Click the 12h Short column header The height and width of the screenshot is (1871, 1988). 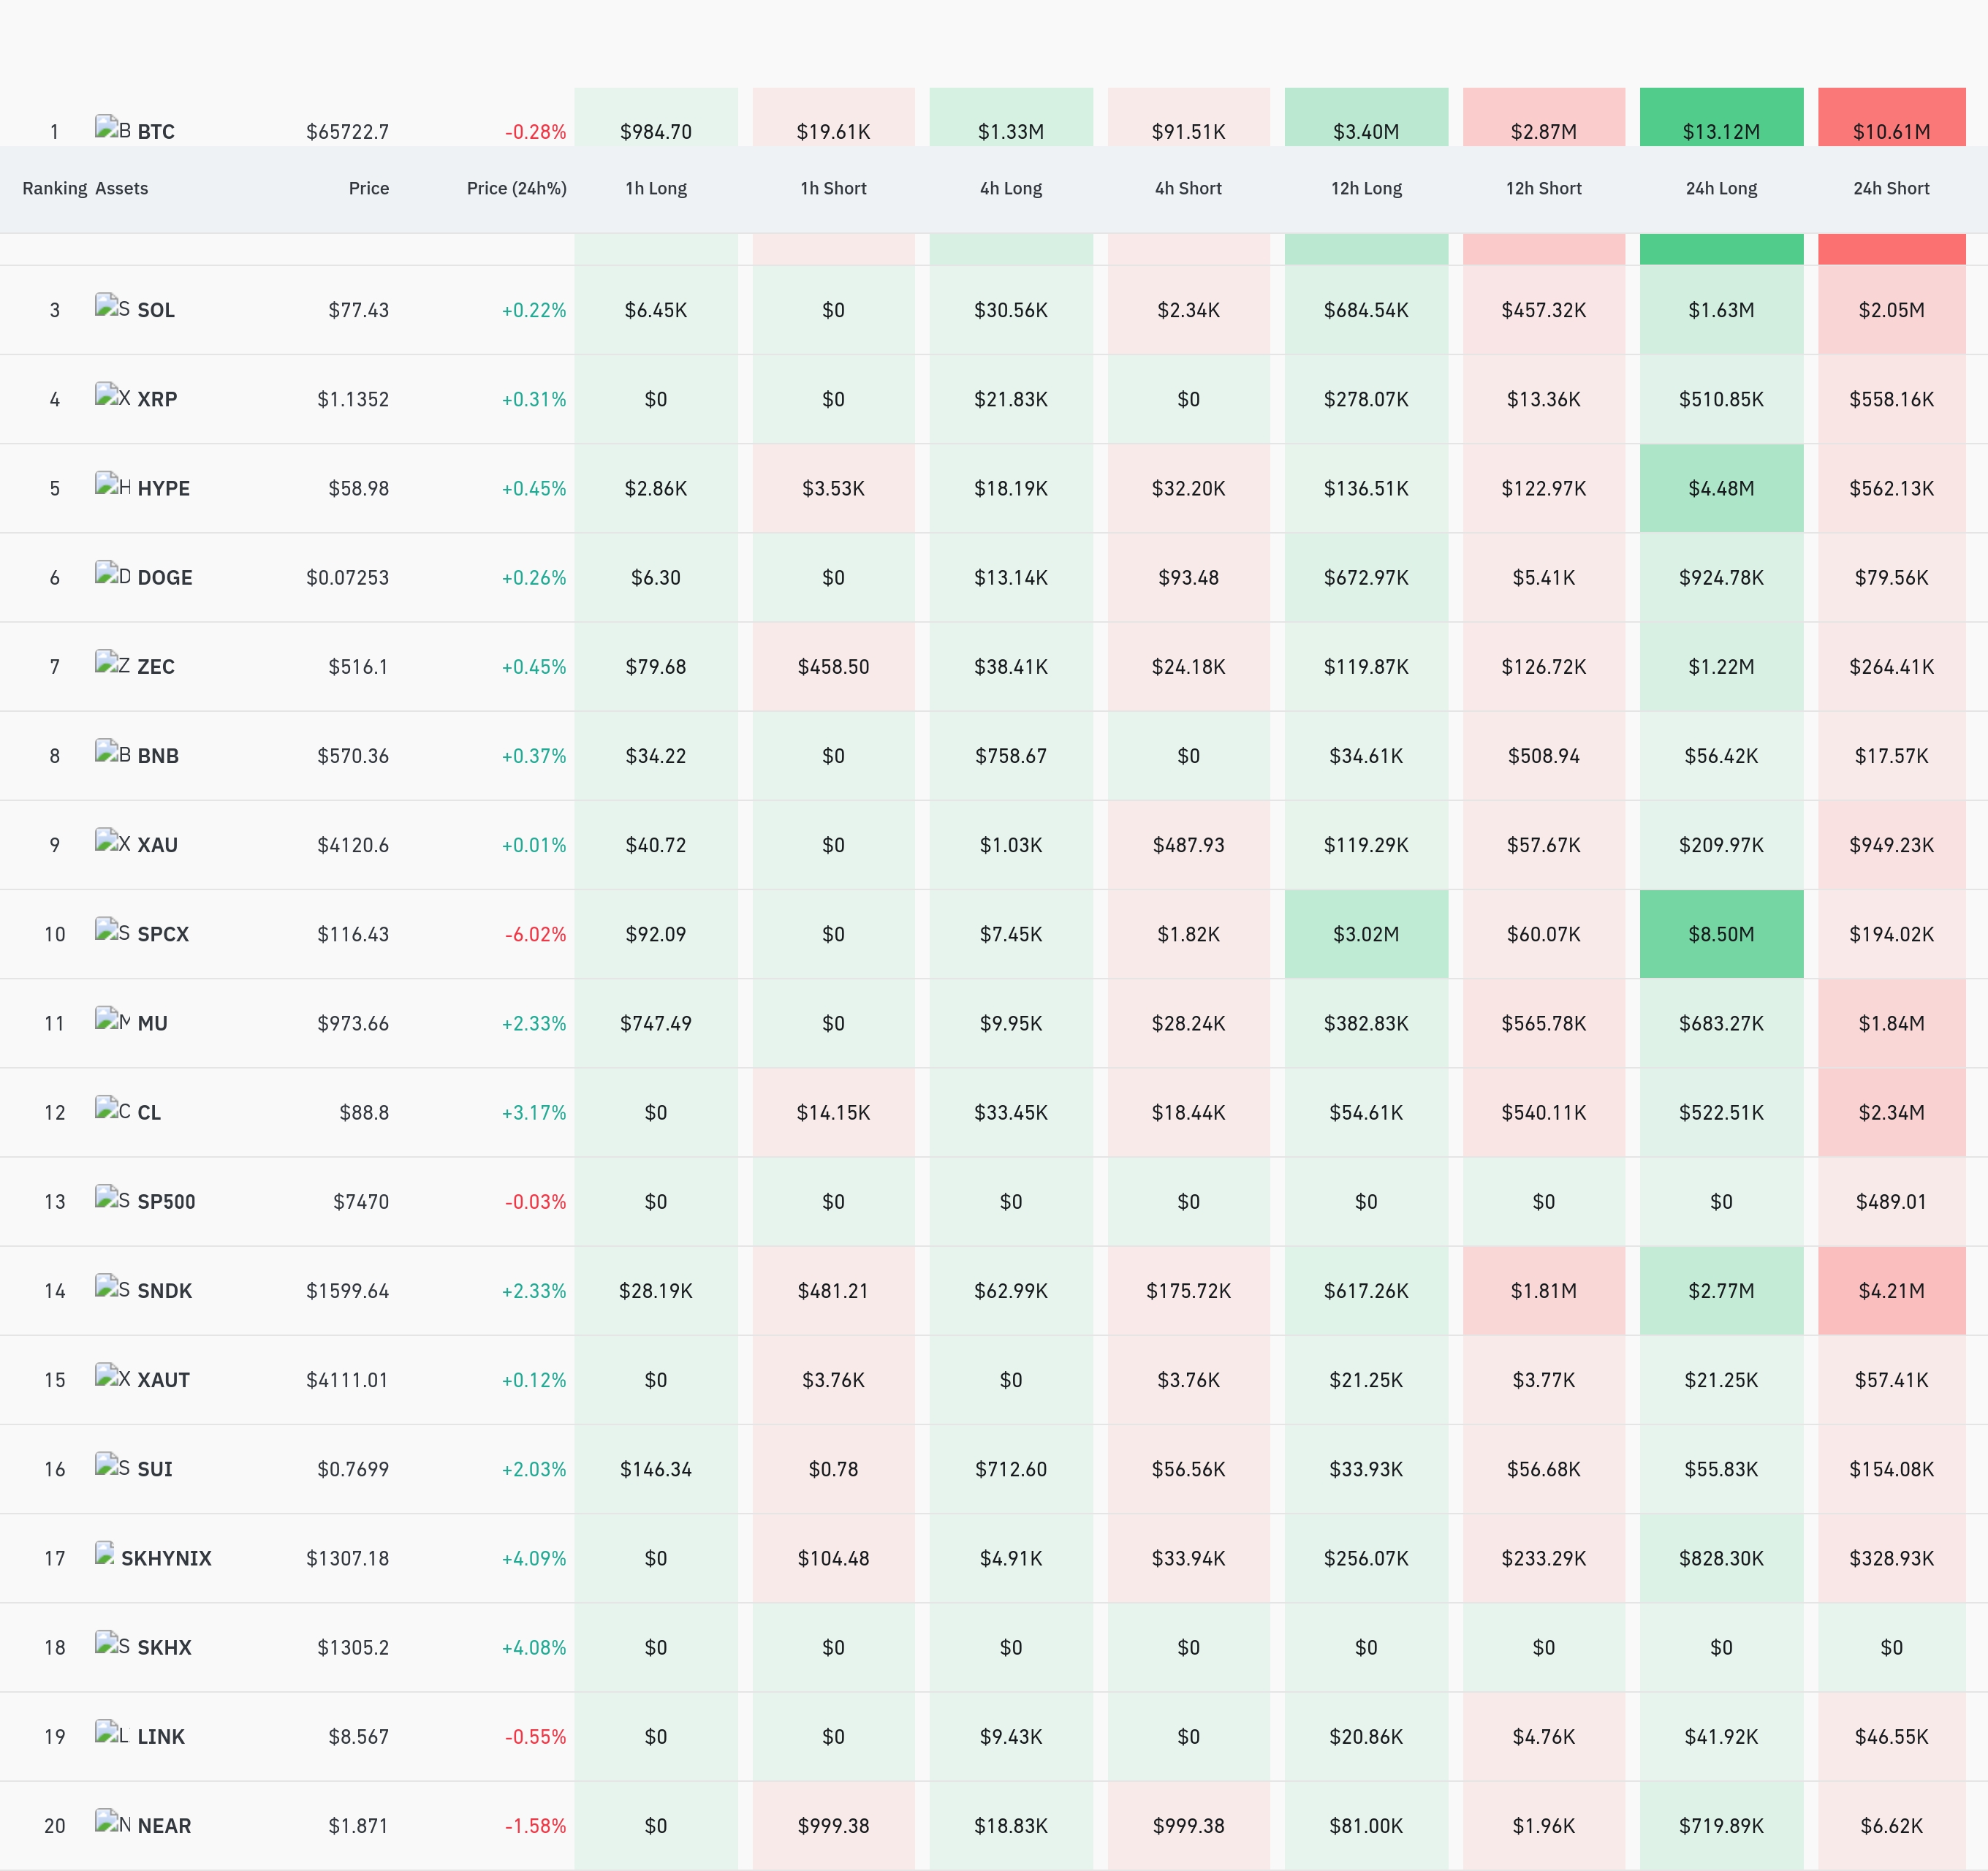tap(1544, 188)
